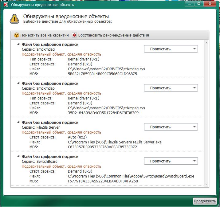This screenshot has width=220, height=207.
Task: Select the FileZilla Server.exe file path
Action: (114, 142)
